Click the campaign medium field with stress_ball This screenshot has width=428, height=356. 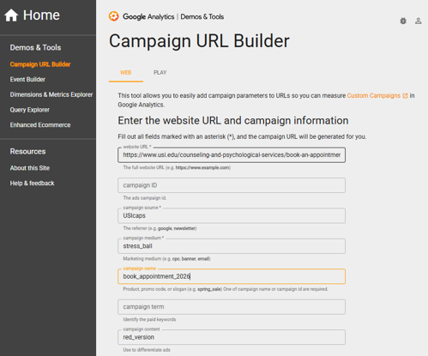click(x=232, y=246)
